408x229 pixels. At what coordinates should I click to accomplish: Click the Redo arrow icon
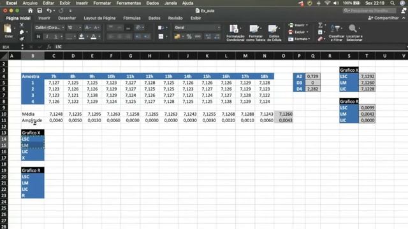click(x=61, y=11)
